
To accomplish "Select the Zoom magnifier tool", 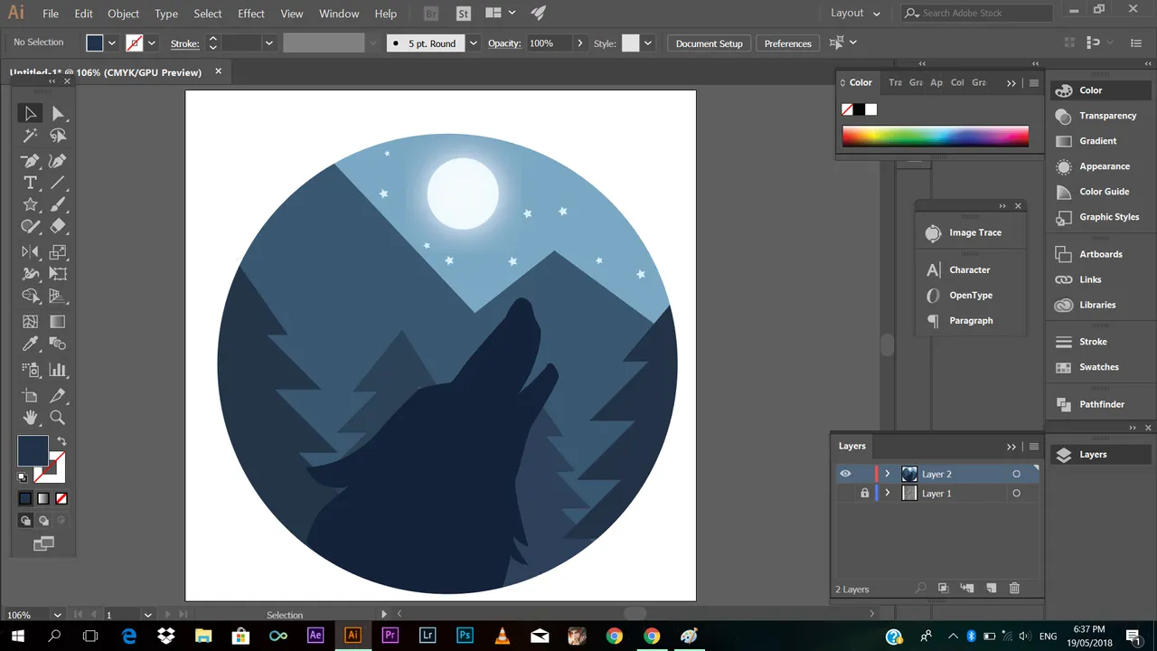I will 58,418.
